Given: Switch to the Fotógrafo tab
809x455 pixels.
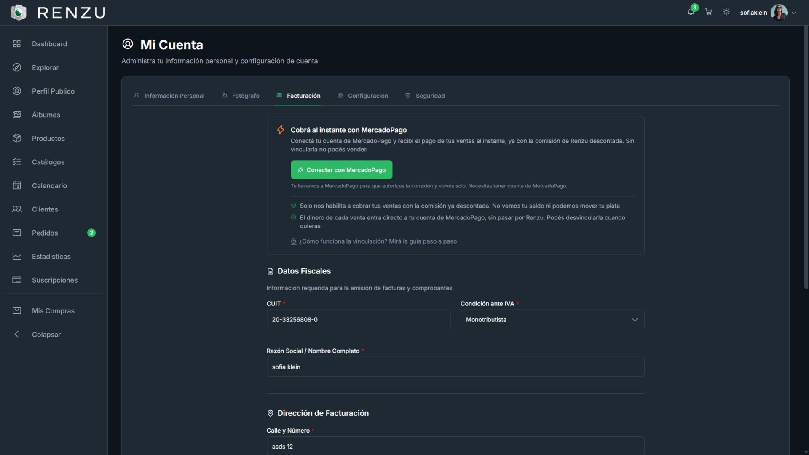Looking at the screenshot, I should [x=240, y=96].
